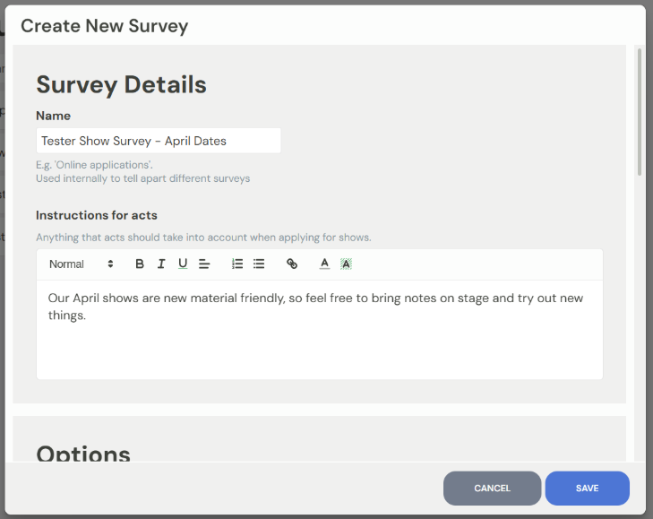Image resolution: width=653 pixels, height=519 pixels.
Task: Open the Normal text style dropdown
Action: [72, 264]
